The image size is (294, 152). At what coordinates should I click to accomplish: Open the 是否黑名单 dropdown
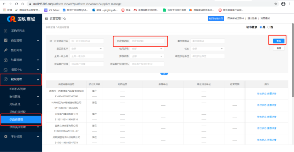[87, 49]
